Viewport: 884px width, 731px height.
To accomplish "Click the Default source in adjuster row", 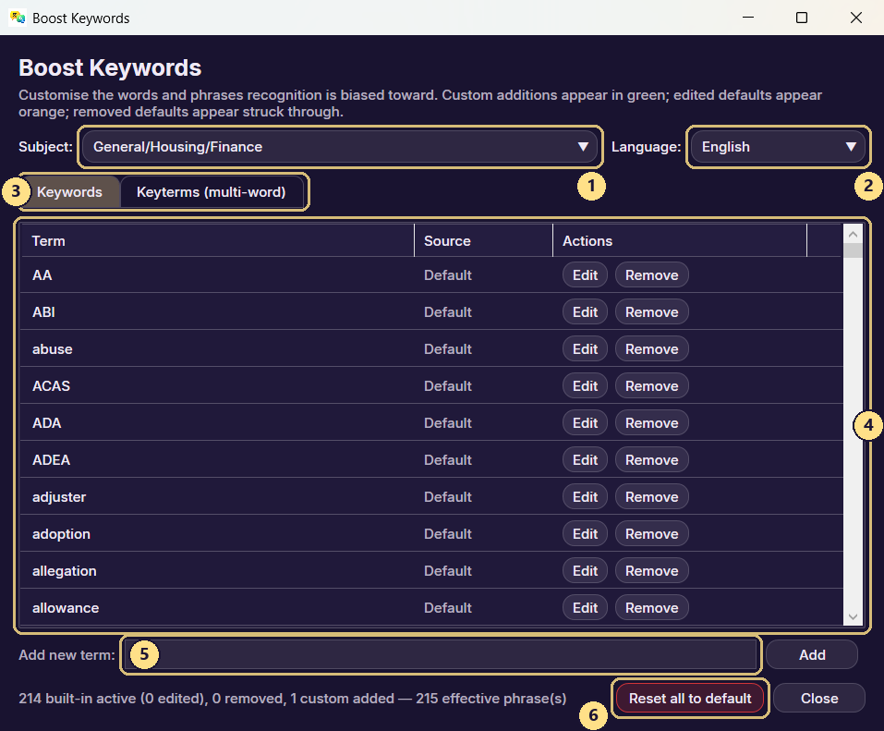I will [x=448, y=497].
